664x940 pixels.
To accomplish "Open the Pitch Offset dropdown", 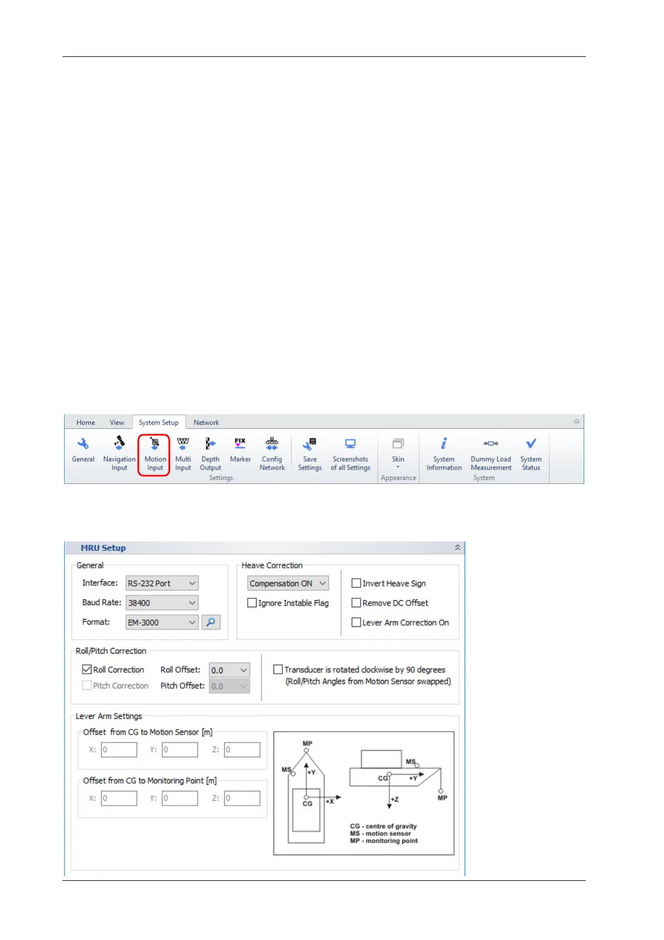I will tap(229, 686).
